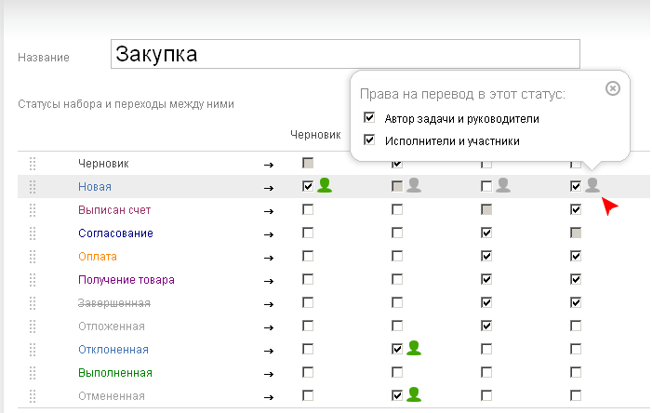The width and height of the screenshot is (652, 413).
Task: Click the Отложенная status label
Action: (112, 326)
